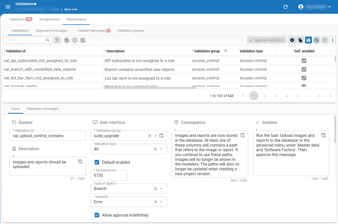Click the form panel vertical scrollbar

point(335,129)
